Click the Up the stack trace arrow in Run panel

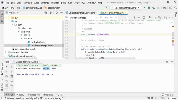(12, 67)
